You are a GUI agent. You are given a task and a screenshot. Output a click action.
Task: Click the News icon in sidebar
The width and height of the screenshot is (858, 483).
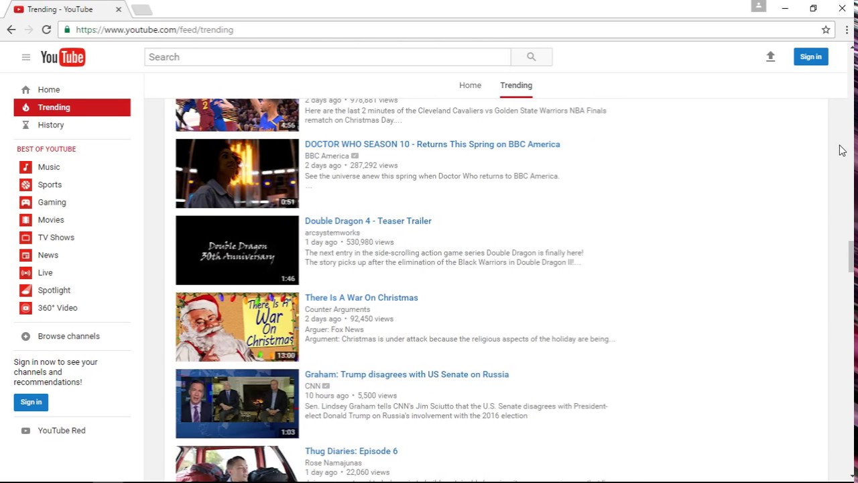pyautogui.click(x=25, y=255)
